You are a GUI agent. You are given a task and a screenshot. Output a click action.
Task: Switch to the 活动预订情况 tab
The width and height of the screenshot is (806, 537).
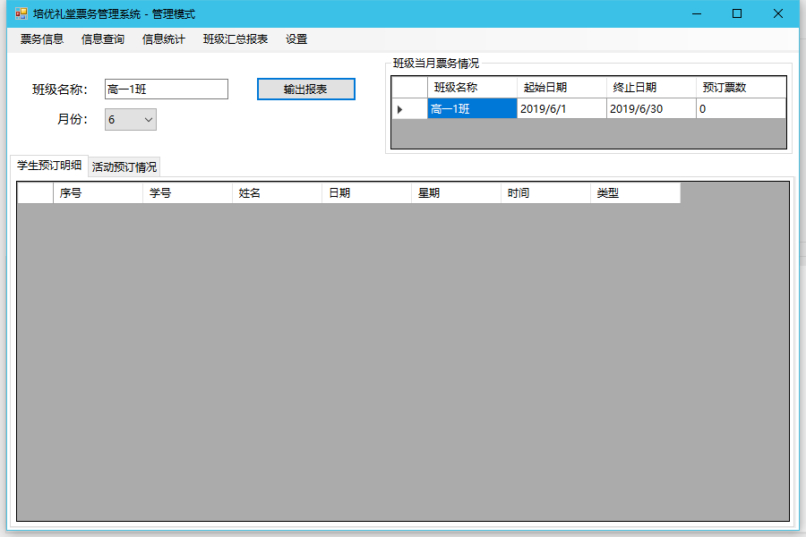[x=124, y=167]
